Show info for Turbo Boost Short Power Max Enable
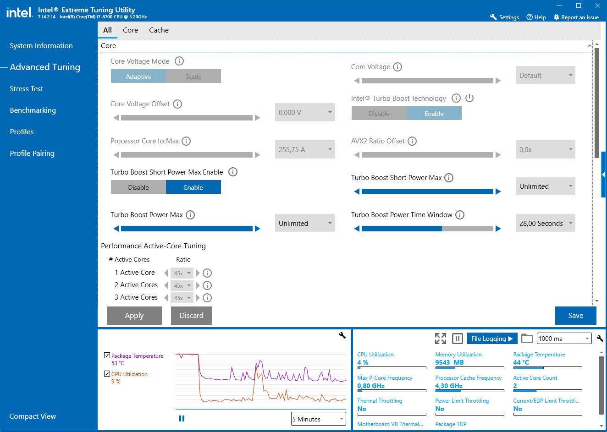607x432 pixels. 233,172
